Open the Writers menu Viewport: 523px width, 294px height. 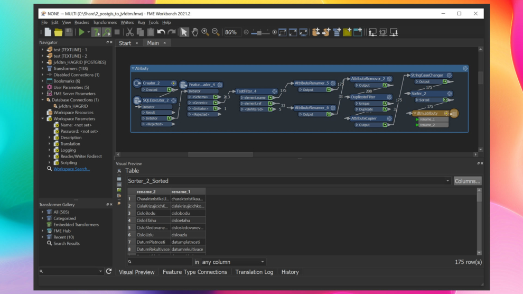click(x=127, y=22)
